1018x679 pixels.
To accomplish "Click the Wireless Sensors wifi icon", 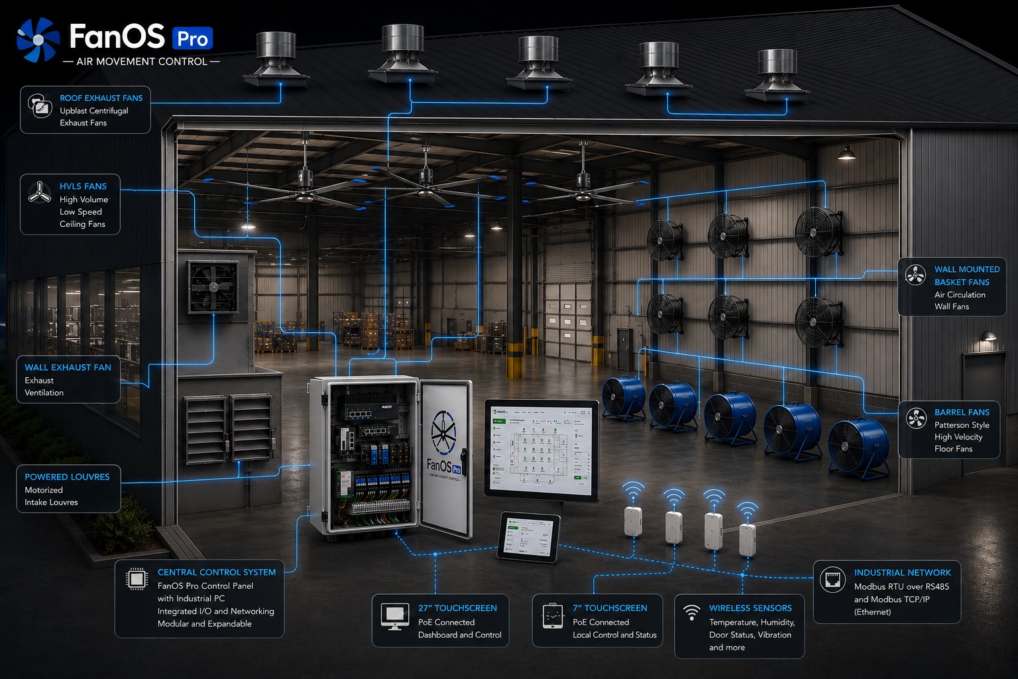I will [692, 611].
